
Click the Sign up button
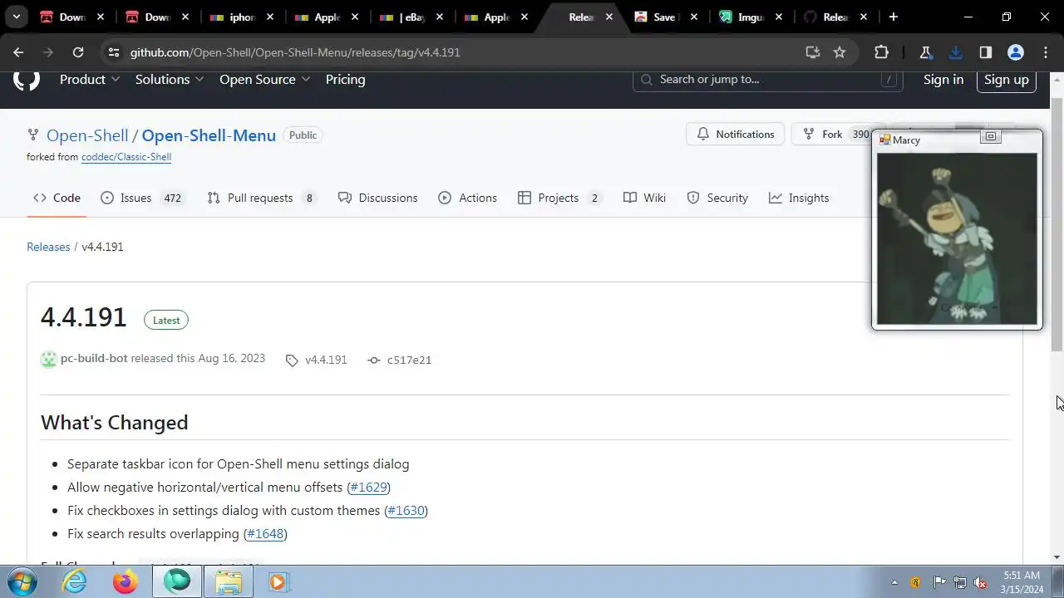(x=1007, y=80)
